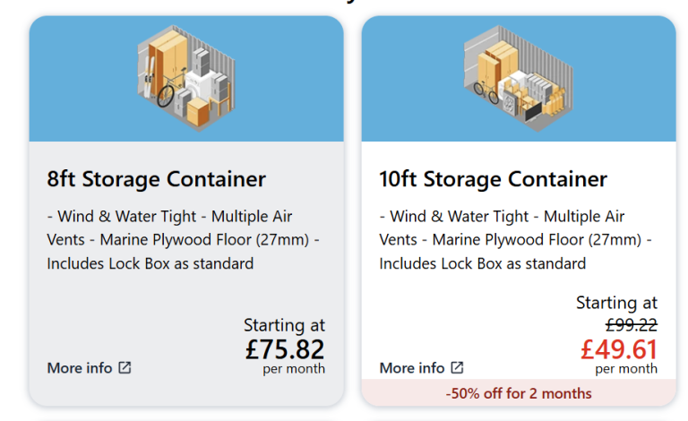Select the 8ft Storage Container title
This screenshot has width=688, height=421.
point(156,179)
